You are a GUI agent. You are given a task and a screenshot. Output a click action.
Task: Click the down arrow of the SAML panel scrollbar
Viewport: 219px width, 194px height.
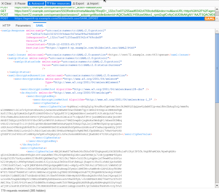pyautogui.click(x=217, y=185)
